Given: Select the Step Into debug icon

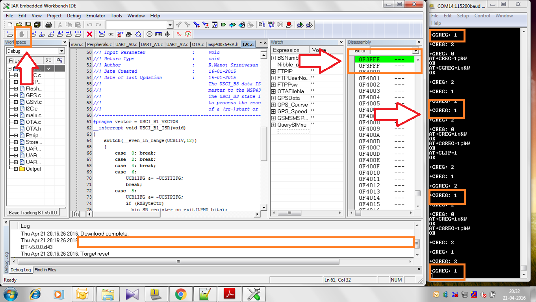Looking at the screenshot, I should pyautogui.click(x=41, y=34).
